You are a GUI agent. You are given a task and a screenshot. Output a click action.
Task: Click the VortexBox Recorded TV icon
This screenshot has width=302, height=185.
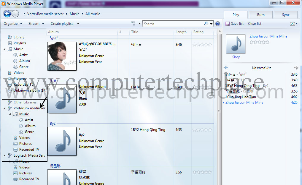tap(15, 150)
